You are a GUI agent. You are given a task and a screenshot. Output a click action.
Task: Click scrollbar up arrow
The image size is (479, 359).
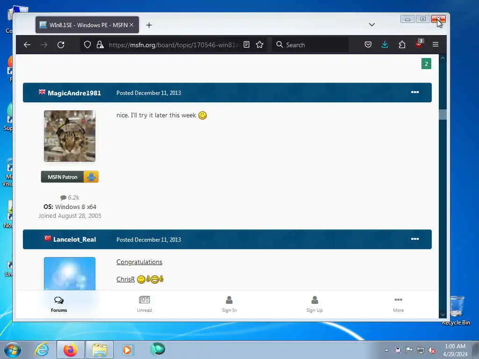point(443,57)
